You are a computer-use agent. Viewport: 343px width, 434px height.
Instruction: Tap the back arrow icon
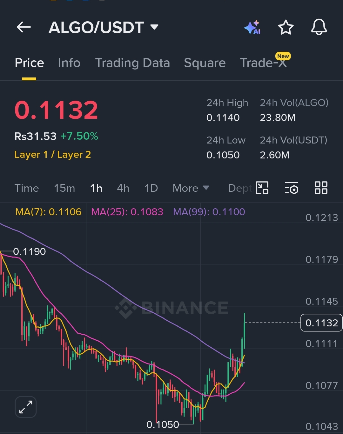(x=24, y=27)
